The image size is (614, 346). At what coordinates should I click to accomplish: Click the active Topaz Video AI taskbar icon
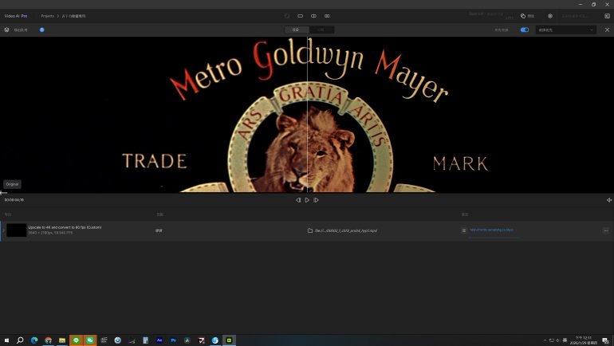click(x=229, y=340)
